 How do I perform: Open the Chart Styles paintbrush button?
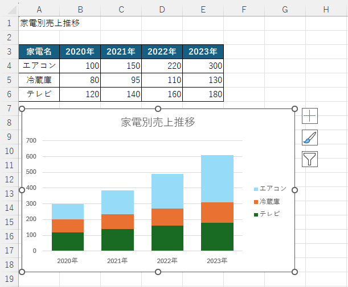point(309,138)
